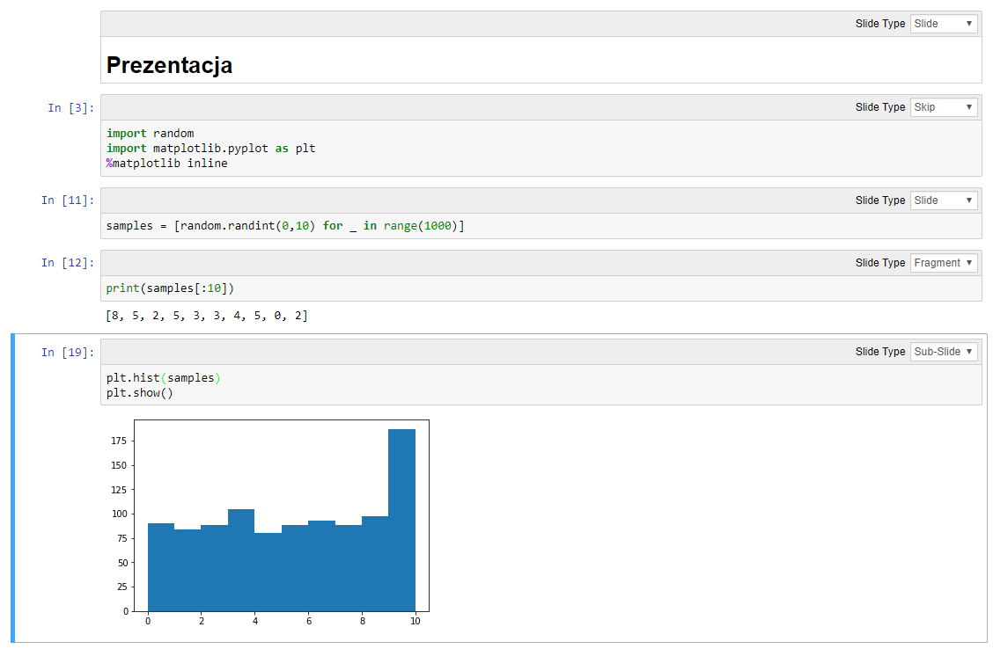
Task: Click the plt.show() code line
Action: 139,393
